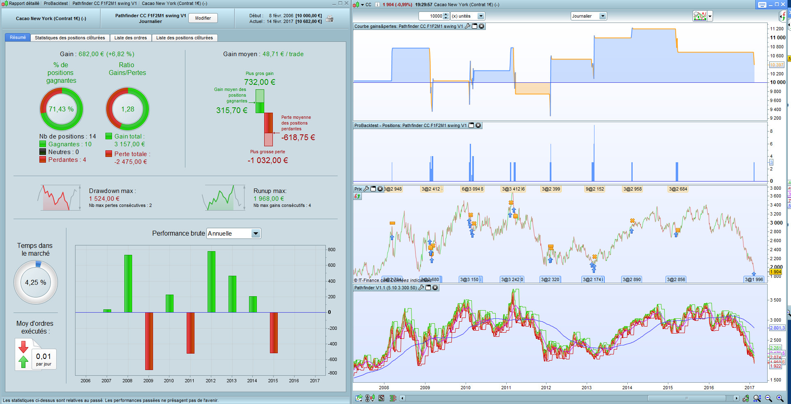Screen dimensions: 791x404
Task: Maximize the Pathfinder V1.1 indicator panel
Action: pos(428,288)
